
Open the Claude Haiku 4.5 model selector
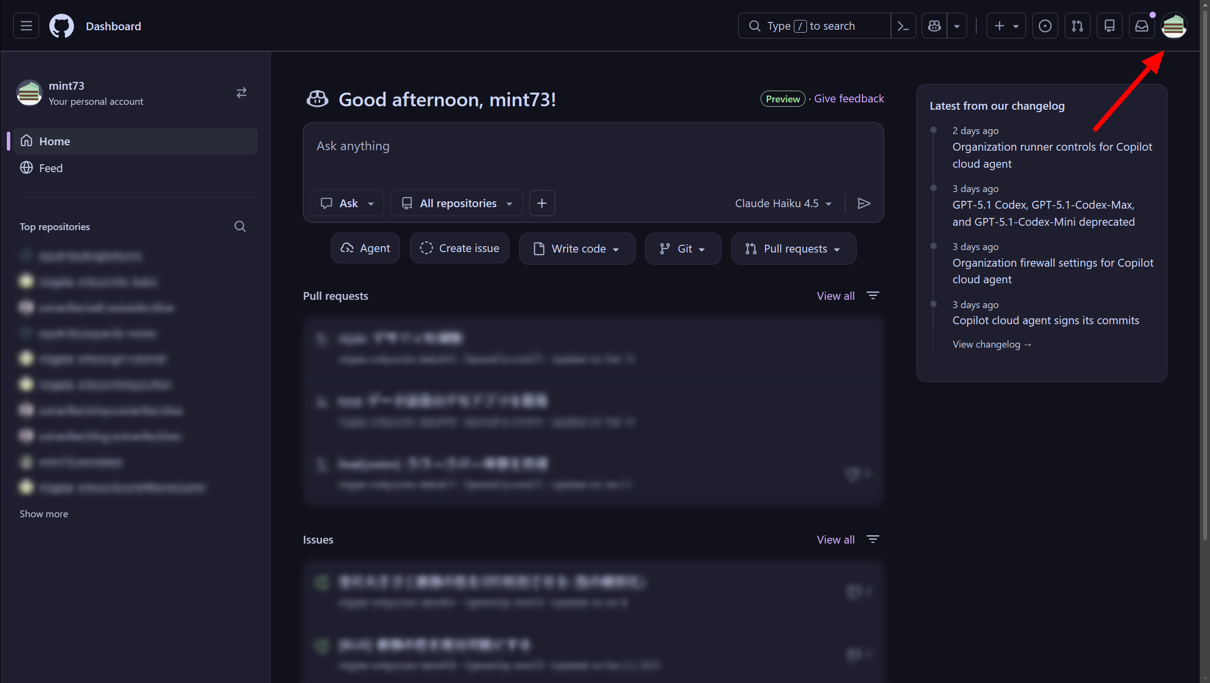[x=783, y=203]
